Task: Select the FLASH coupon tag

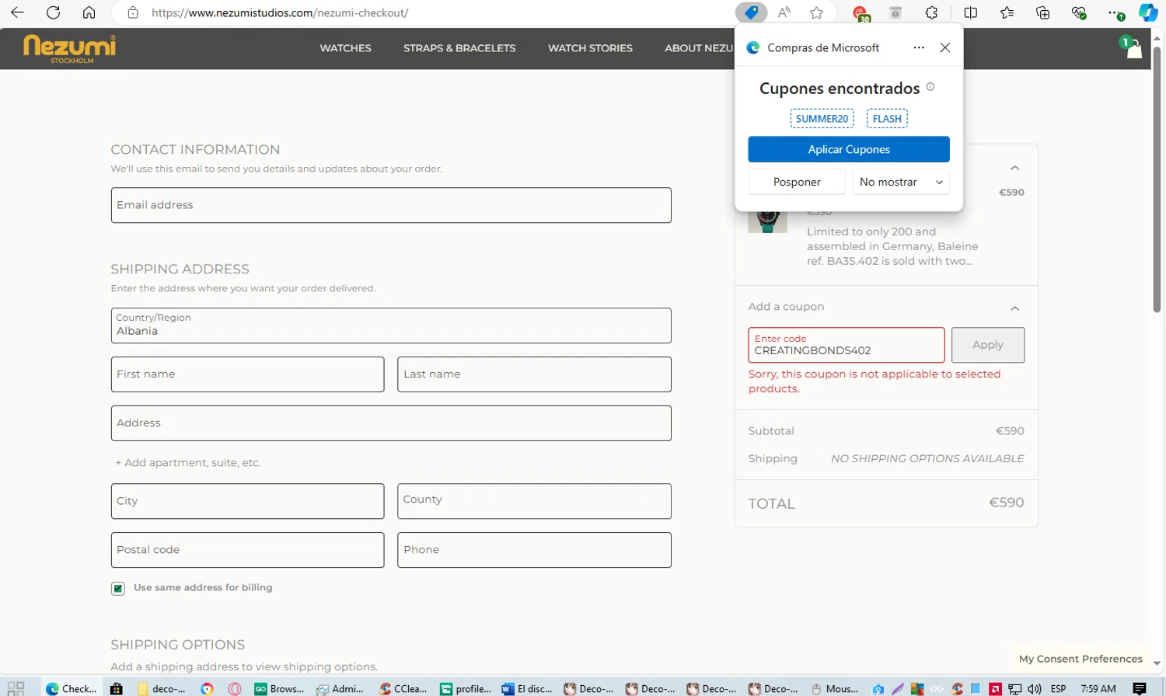Action: (x=887, y=119)
